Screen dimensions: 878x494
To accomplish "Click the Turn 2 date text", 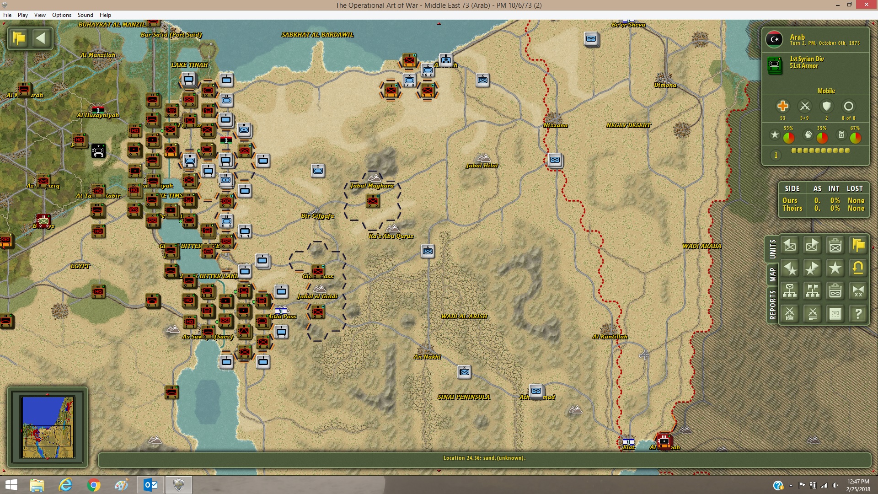I will (x=825, y=43).
